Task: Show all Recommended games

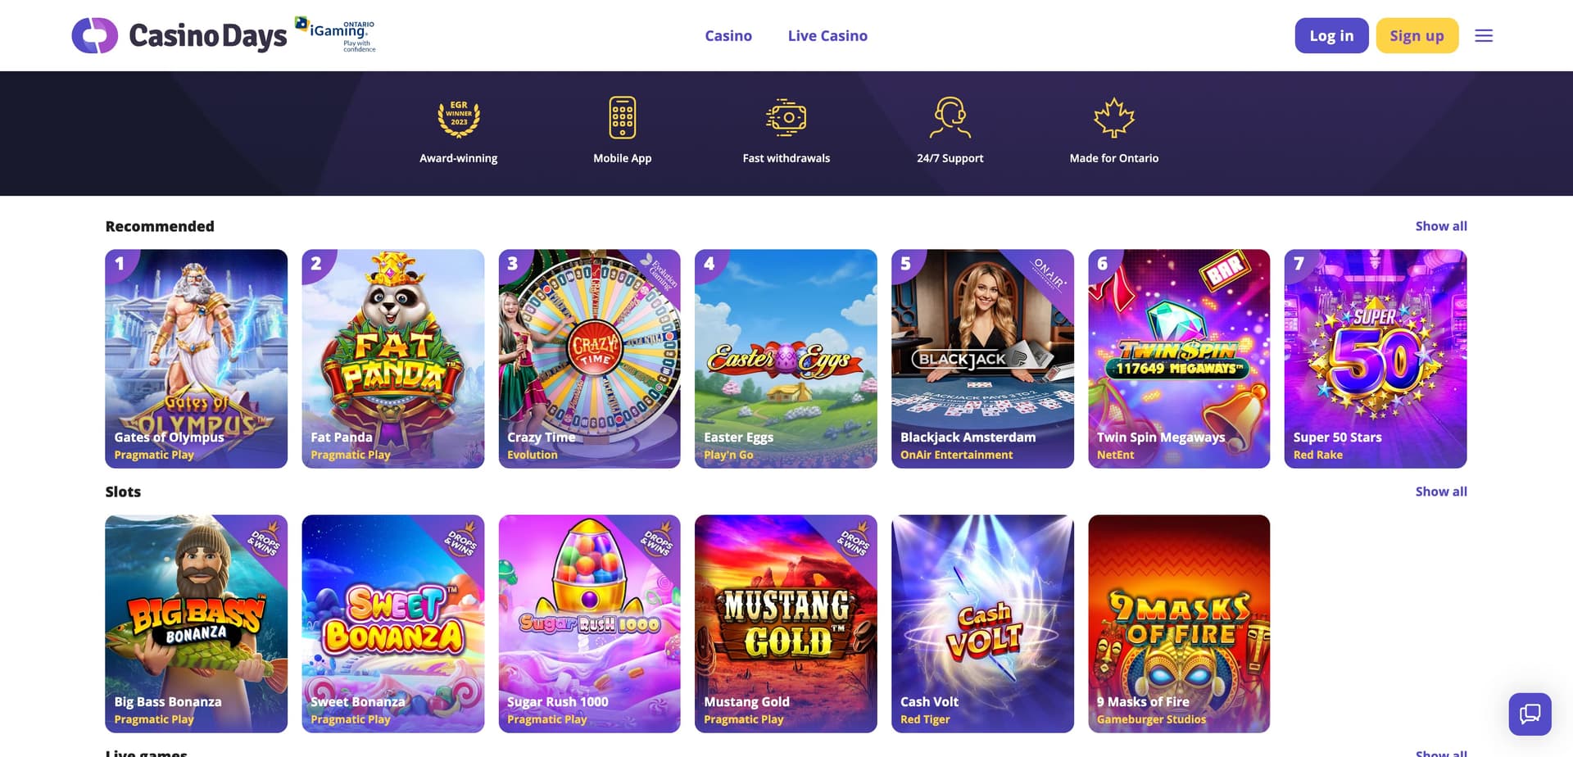Action: coord(1441,226)
